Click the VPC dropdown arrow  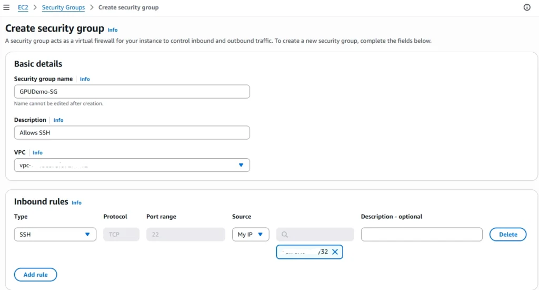click(241, 166)
